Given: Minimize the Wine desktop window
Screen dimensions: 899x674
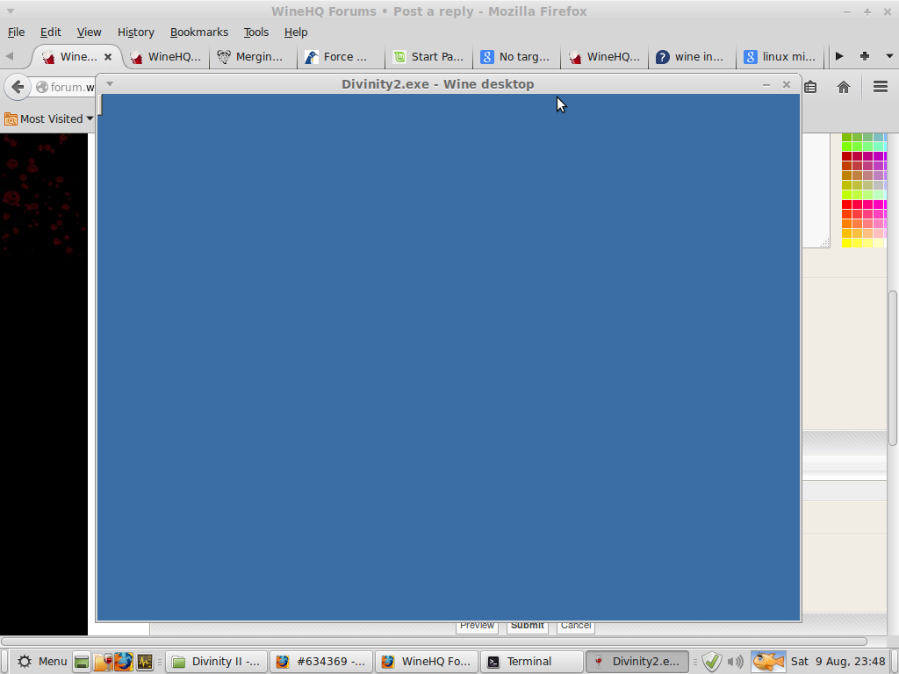Looking at the screenshot, I should pos(766,84).
